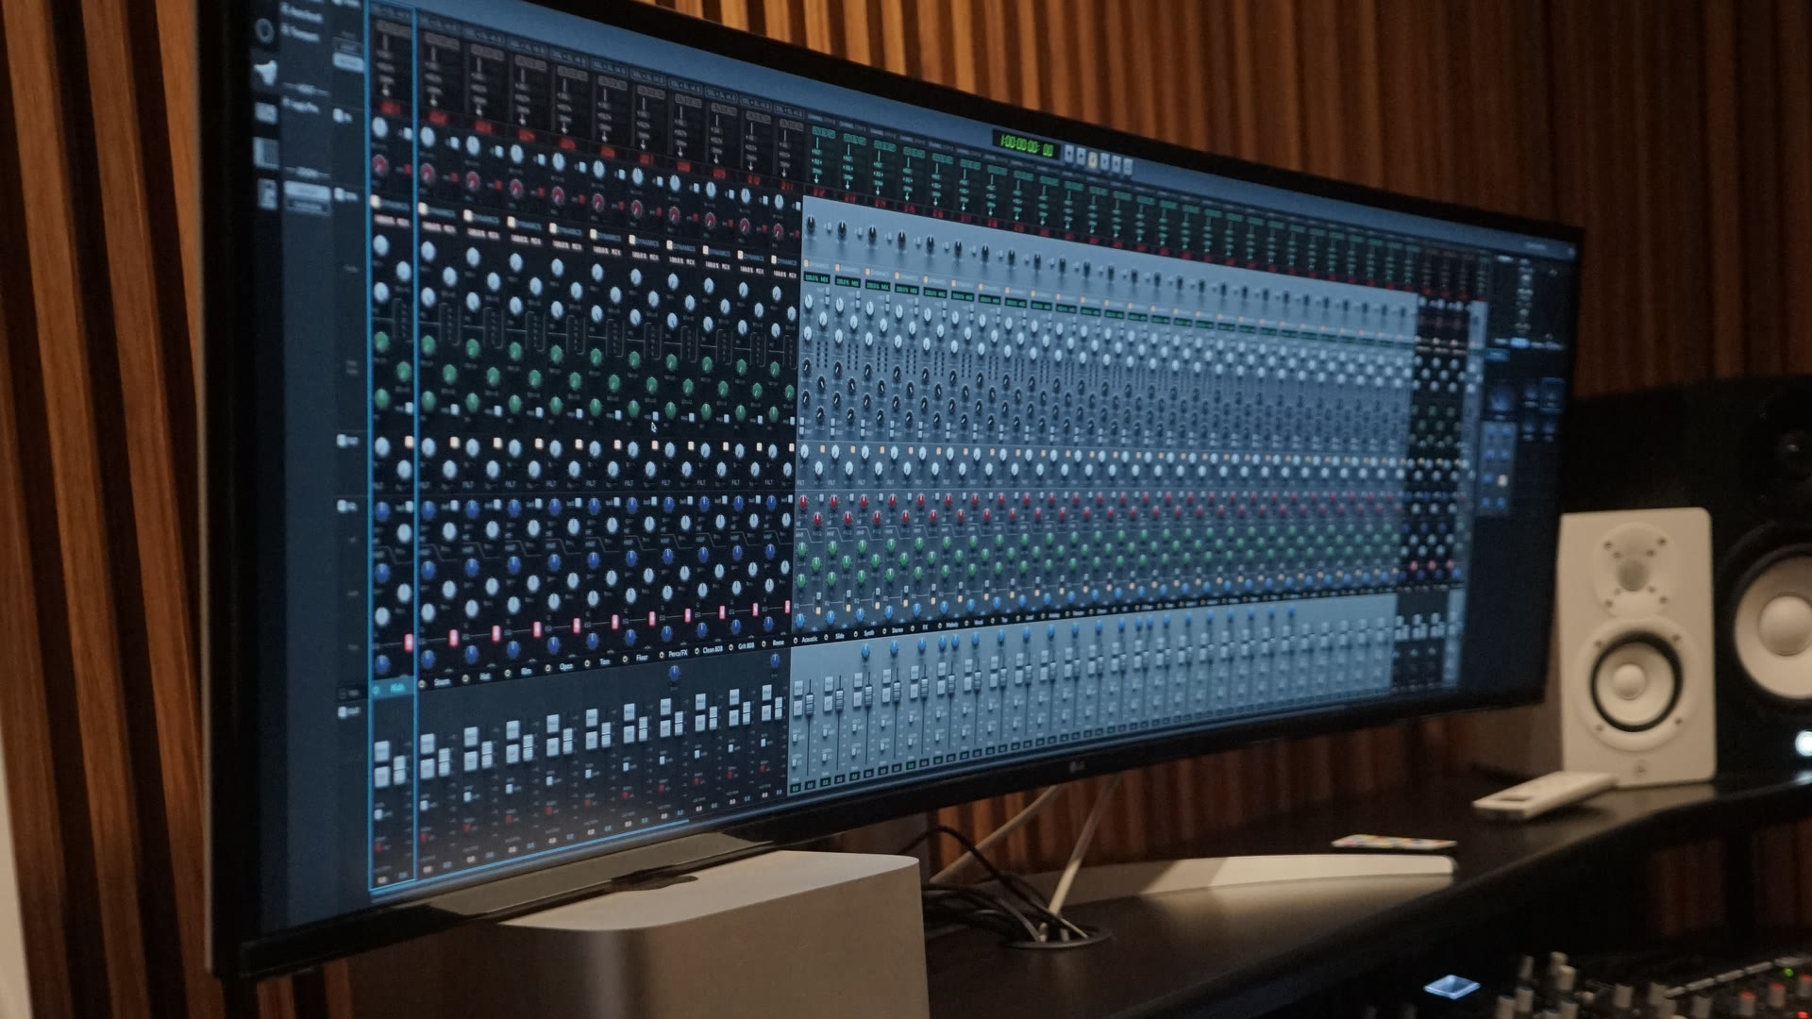Adjust Kick channel red gain knob
The width and height of the screenshot is (1812, 1019).
(379, 166)
